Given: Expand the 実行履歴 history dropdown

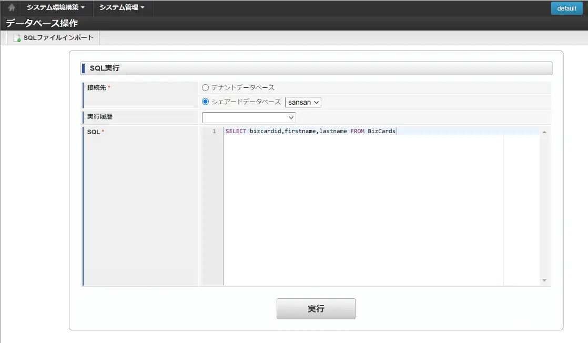Looking at the screenshot, I should coord(249,117).
